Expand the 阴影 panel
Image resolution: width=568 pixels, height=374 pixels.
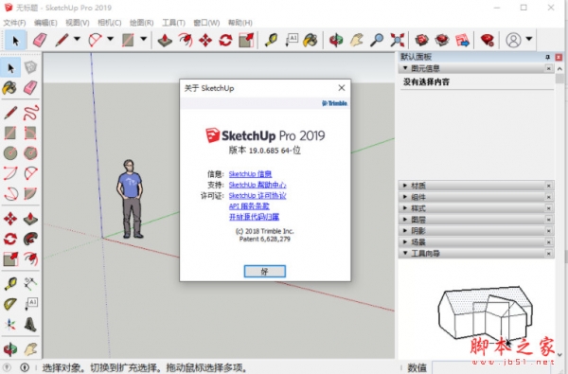tap(476, 230)
